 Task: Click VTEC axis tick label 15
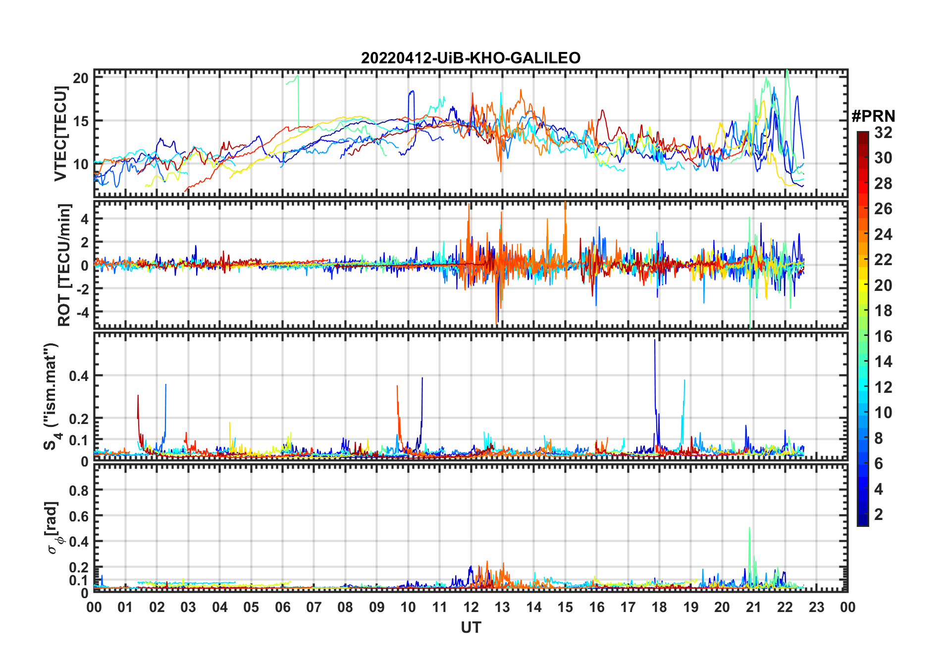[x=81, y=121]
